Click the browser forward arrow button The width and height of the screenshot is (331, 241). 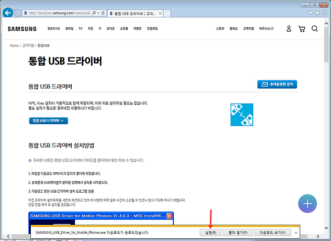click(x=18, y=13)
